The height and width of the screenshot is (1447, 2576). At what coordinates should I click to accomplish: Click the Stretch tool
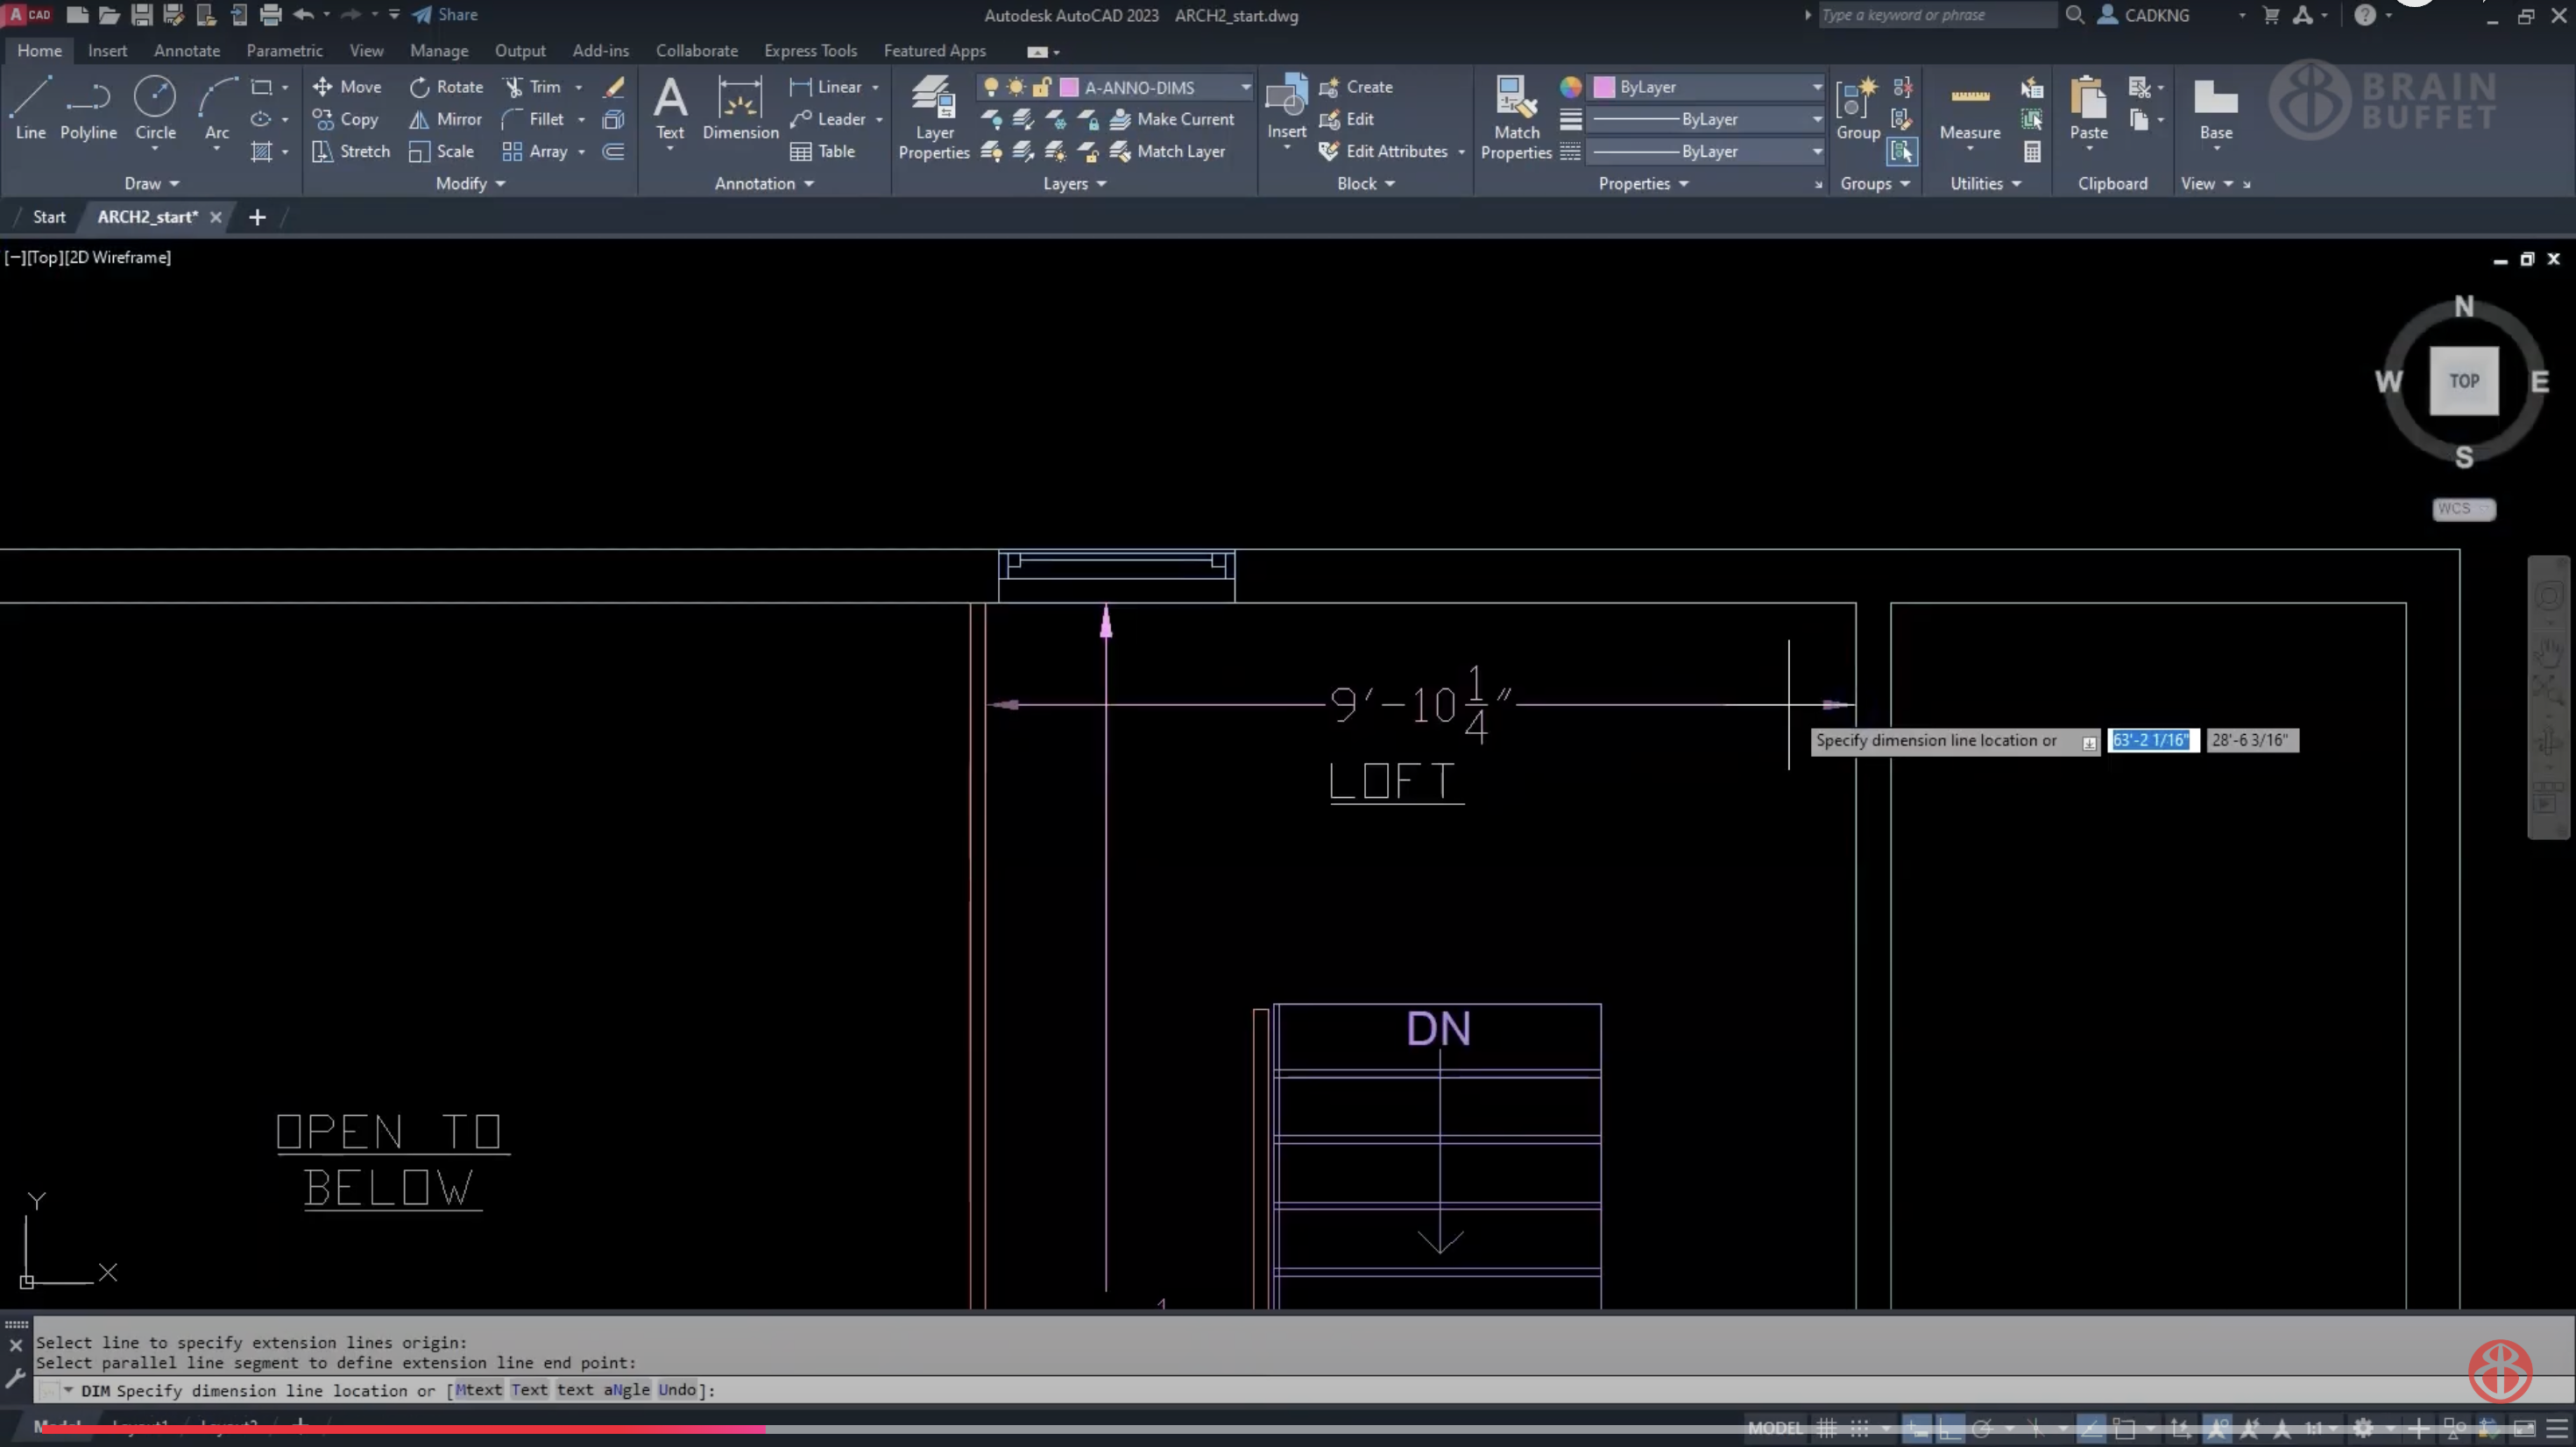click(x=351, y=151)
